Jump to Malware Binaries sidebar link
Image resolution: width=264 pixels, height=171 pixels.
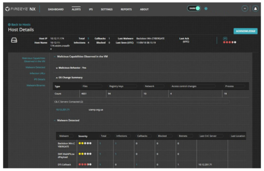click(36, 85)
